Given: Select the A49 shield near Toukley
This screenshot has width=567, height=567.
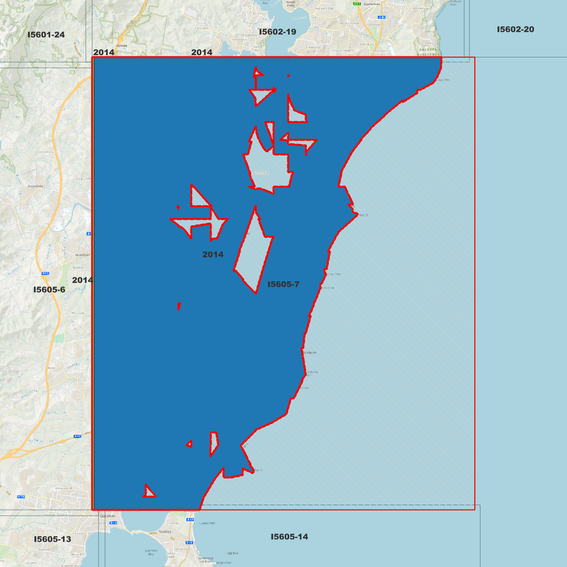Looking at the screenshot, I should pyautogui.click(x=190, y=519).
